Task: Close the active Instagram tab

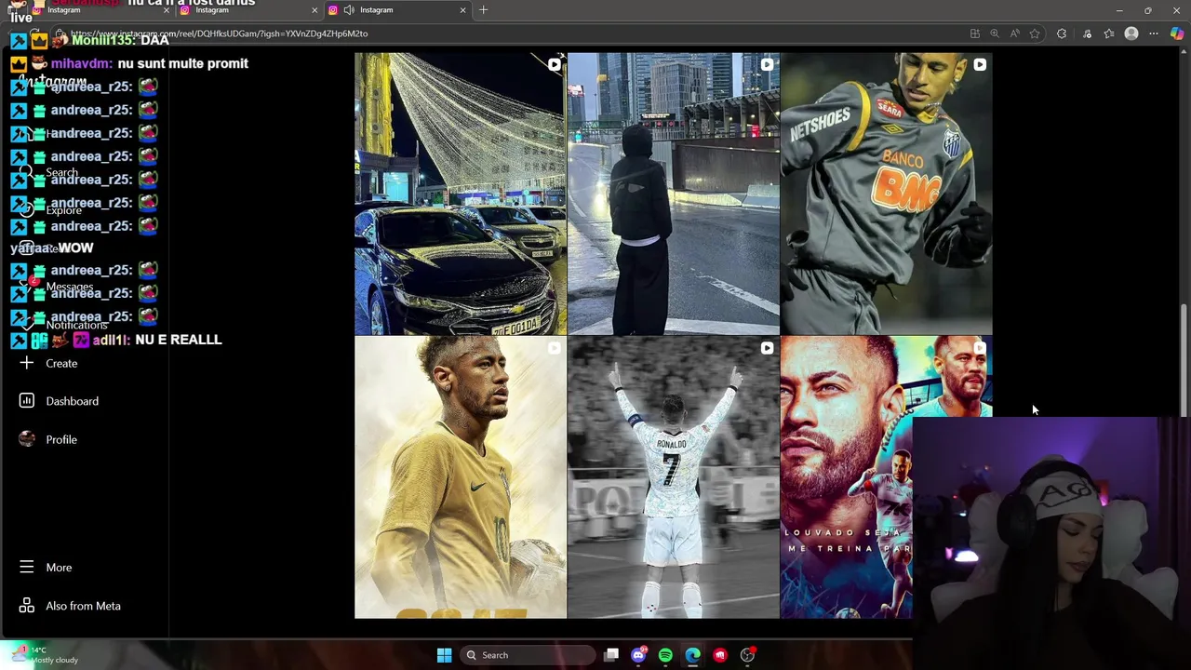Action: (x=462, y=9)
